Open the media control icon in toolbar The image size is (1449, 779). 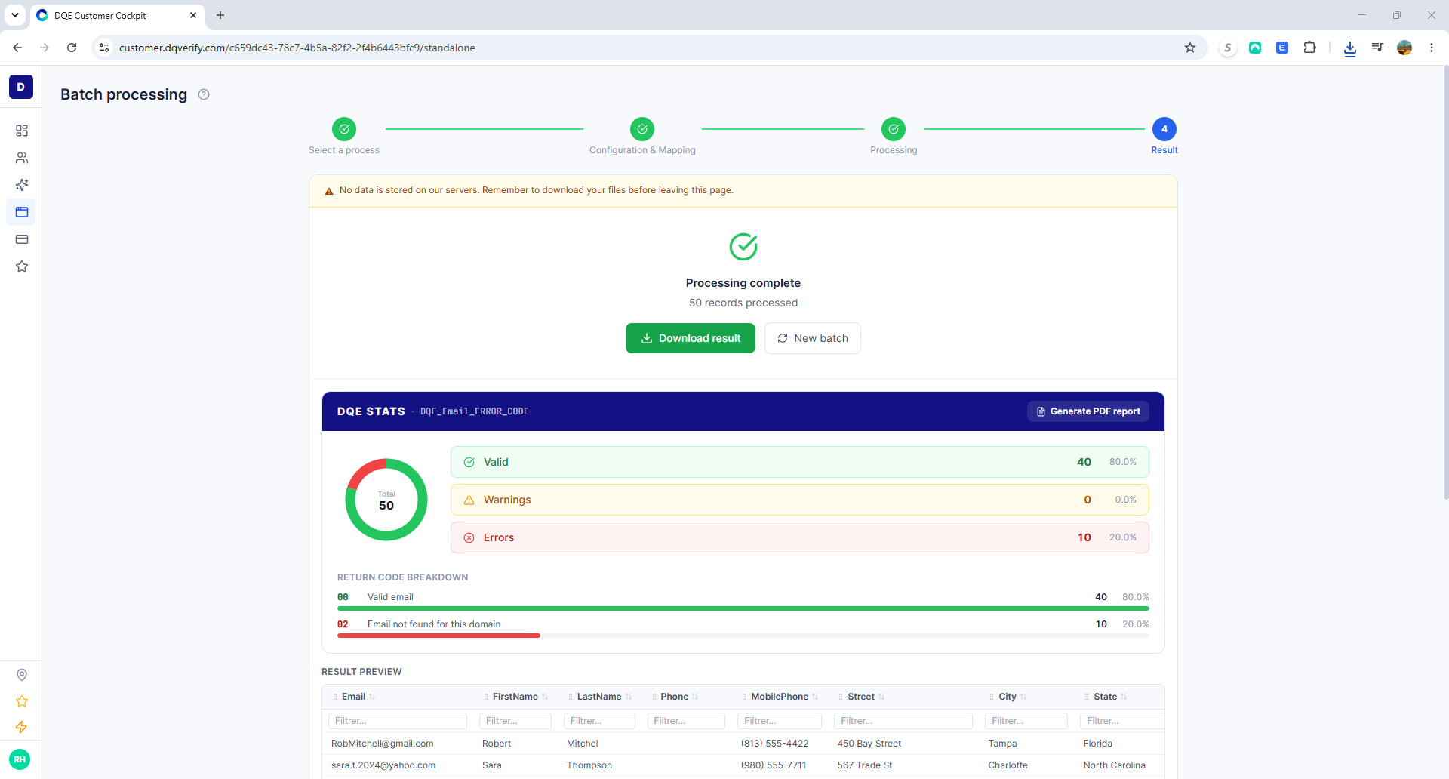click(1377, 48)
